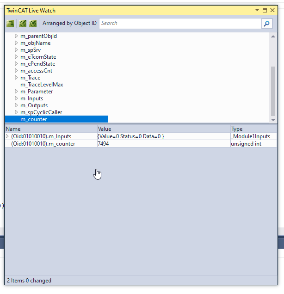
Task: Expand the m_spCyclicCaller tree node
Action: coord(16,112)
